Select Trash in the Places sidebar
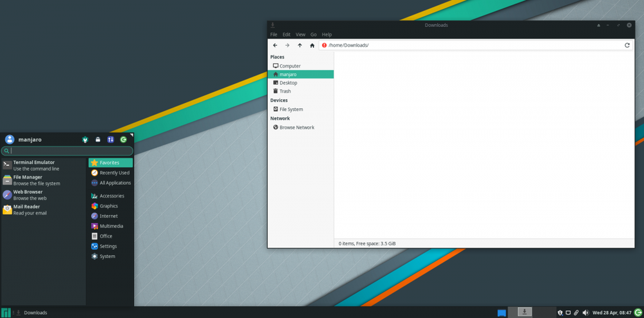 (x=300, y=91)
